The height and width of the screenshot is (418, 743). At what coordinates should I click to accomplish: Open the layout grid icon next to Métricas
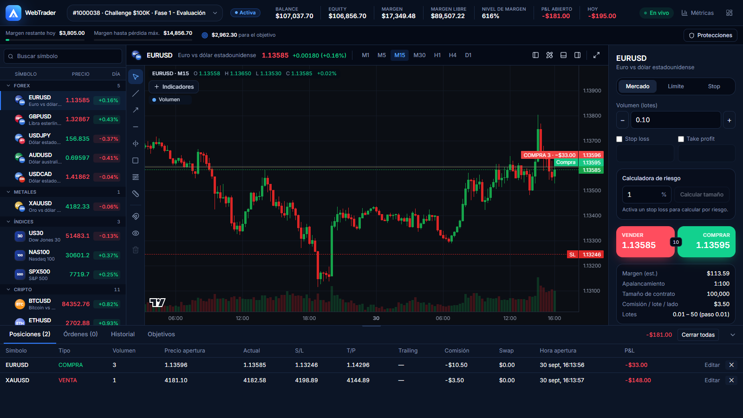[730, 13]
